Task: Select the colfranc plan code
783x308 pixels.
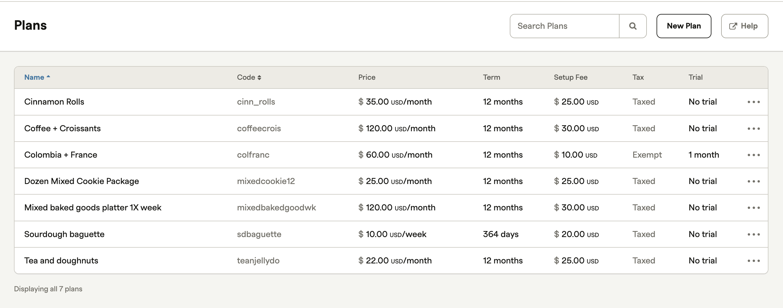Action: 253,155
